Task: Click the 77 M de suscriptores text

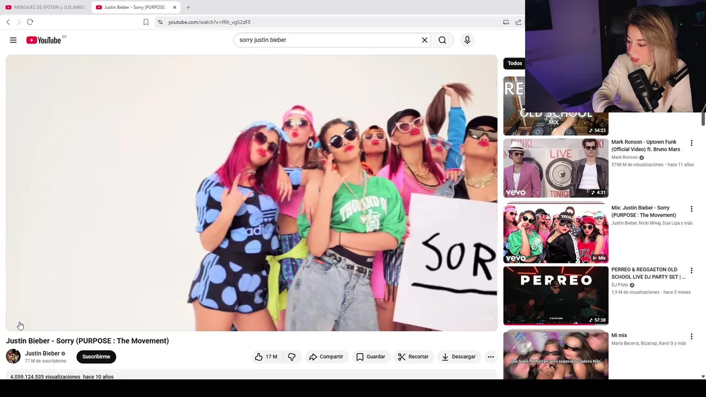Action: coord(45,361)
